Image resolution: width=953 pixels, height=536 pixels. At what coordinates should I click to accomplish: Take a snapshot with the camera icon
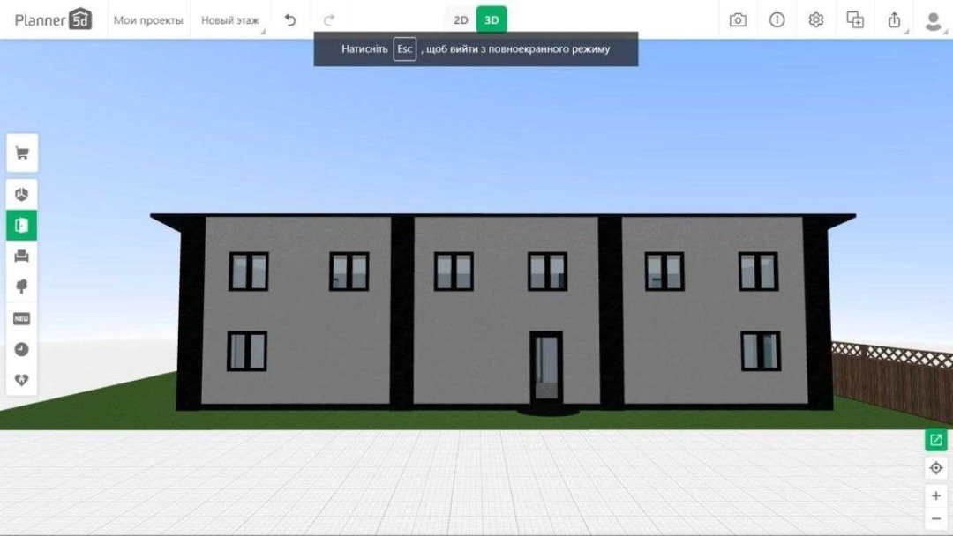click(738, 19)
